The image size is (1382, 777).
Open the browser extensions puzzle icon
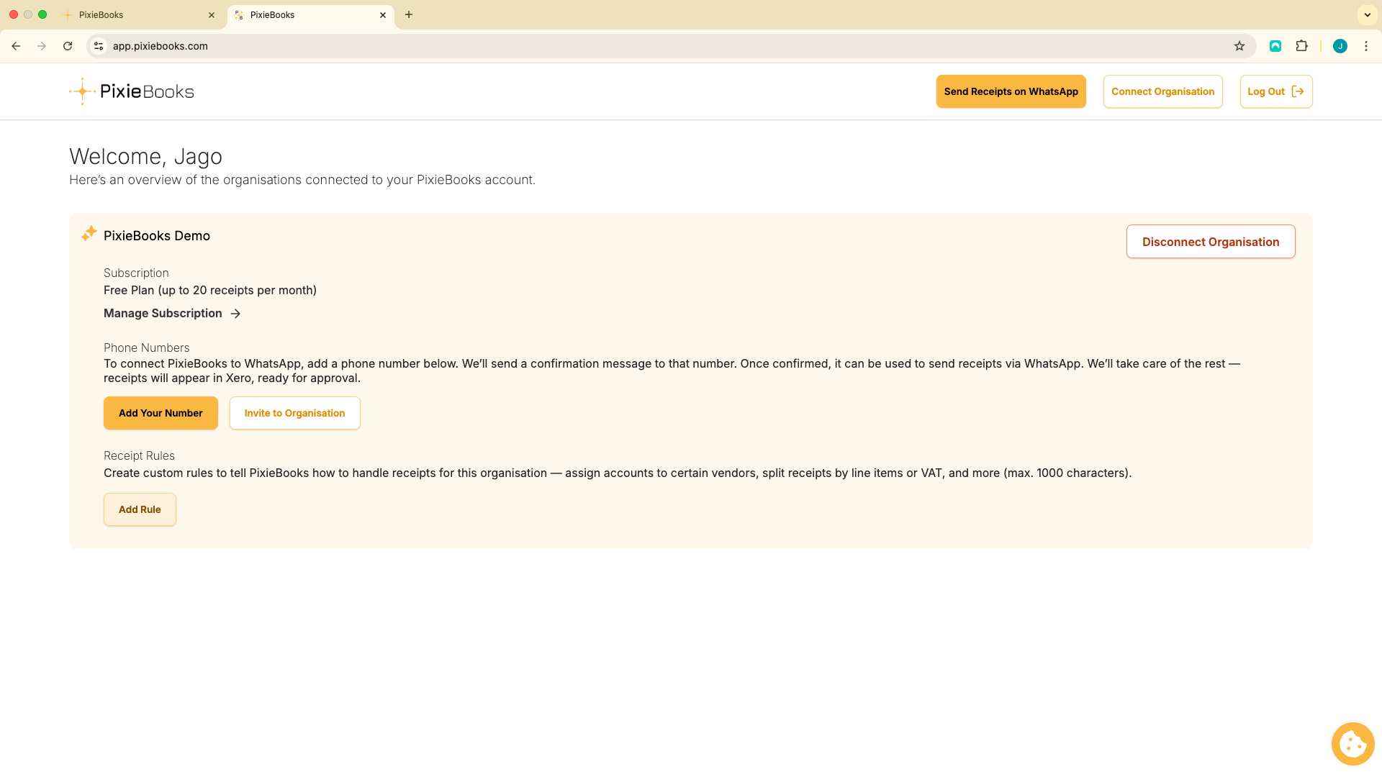coord(1301,46)
